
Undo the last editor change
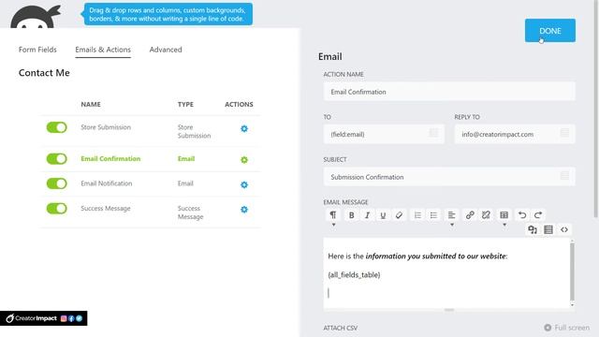522,215
